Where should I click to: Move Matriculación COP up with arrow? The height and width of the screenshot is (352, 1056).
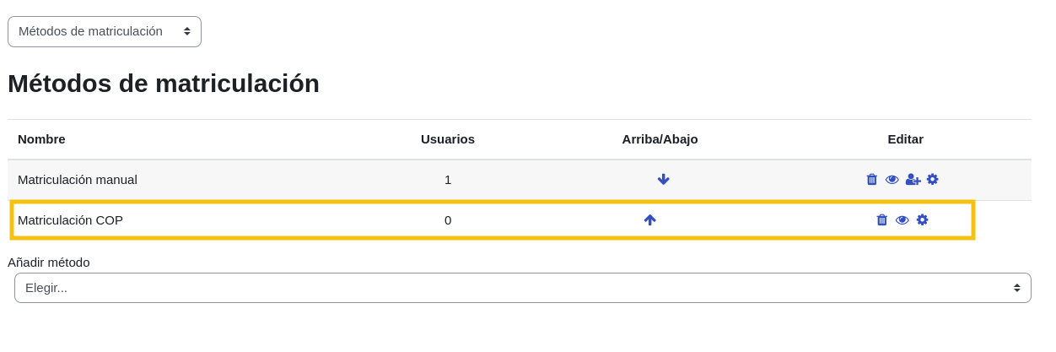[x=649, y=219]
